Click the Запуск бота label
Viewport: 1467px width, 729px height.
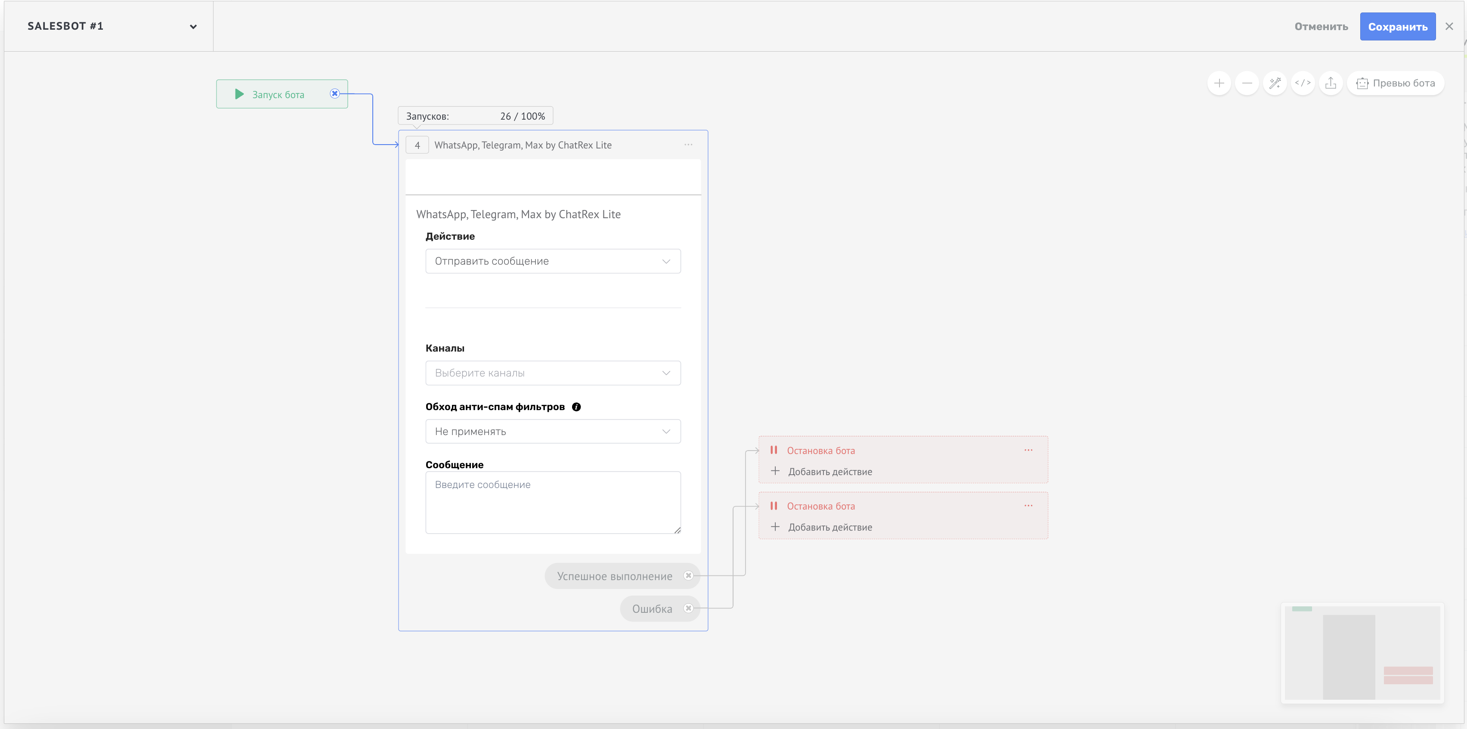click(279, 95)
